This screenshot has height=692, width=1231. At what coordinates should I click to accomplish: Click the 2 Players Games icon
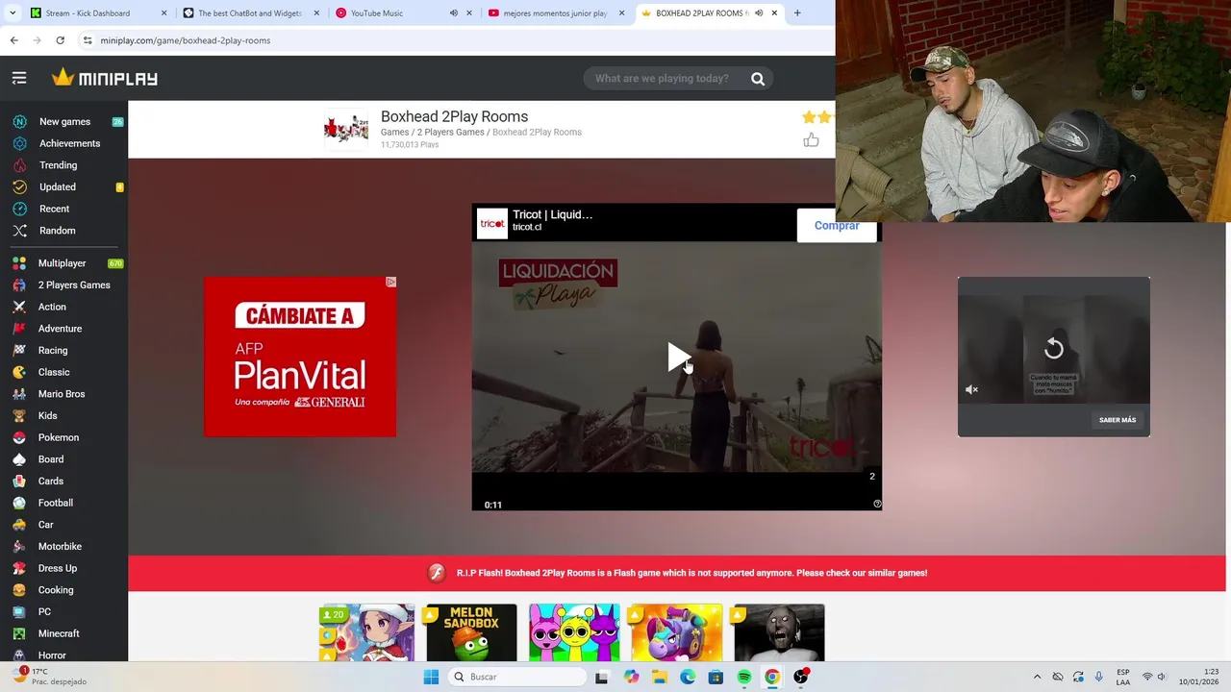pyautogui.click(x=19, y=285)
